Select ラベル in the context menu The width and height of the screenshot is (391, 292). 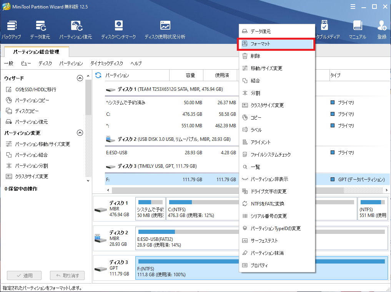click(277, 130)
